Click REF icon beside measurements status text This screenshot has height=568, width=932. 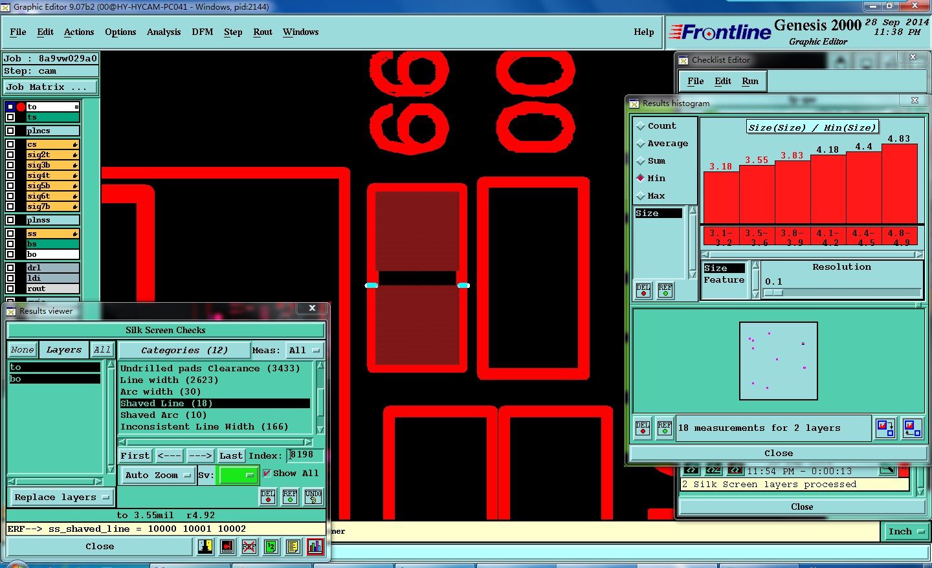tap(665, 428)
